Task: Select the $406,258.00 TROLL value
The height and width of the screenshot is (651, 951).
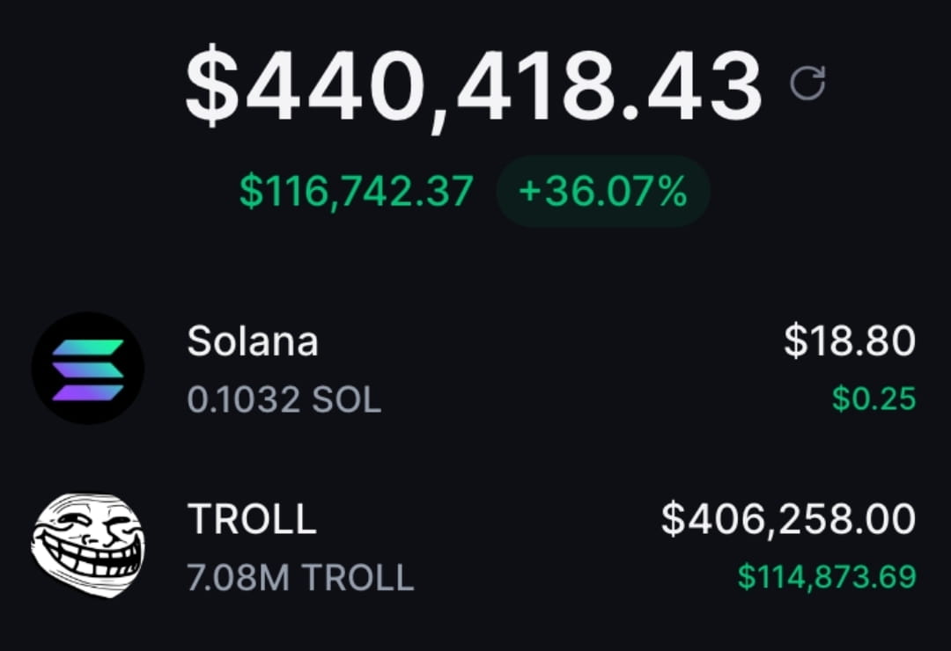Action: pyautogui.click(x=788, y=519)
